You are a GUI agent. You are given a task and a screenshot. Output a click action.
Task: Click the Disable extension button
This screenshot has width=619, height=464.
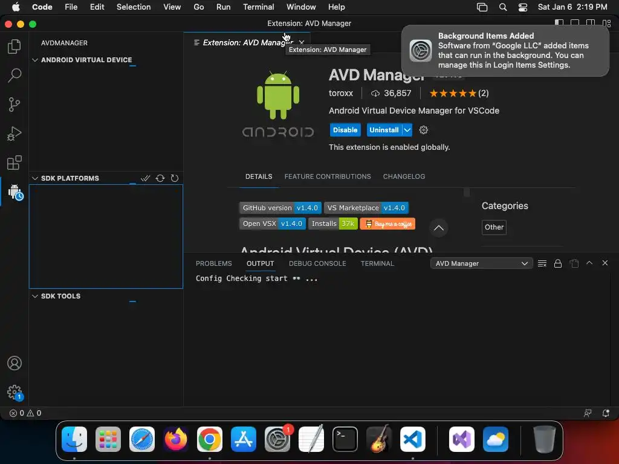345,130
